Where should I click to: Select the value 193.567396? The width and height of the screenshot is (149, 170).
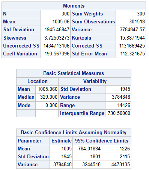[x=57, y=54]
